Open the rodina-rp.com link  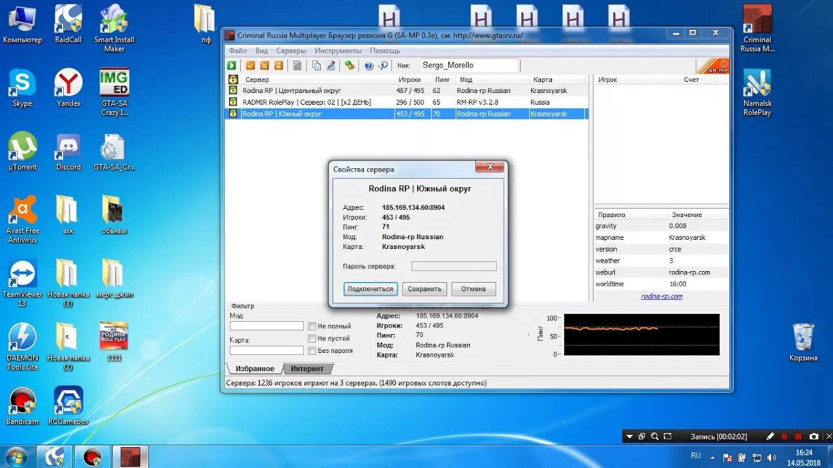point(662,296)
